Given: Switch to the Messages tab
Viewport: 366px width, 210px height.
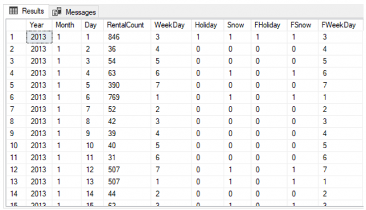Looking at the screenshot, I should (x=74, y=11).
